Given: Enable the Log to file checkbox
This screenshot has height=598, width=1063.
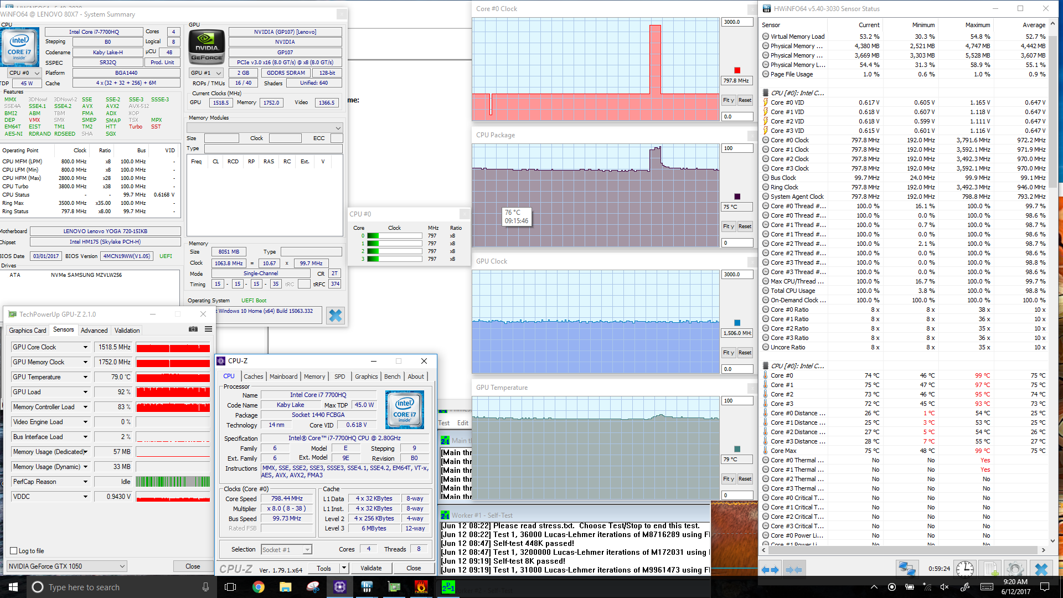Looking at the screenshot, I should [14, 551].
